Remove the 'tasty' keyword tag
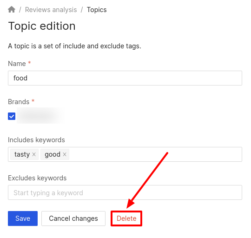This screenshot has width=251, height=238. coord(34,154)
